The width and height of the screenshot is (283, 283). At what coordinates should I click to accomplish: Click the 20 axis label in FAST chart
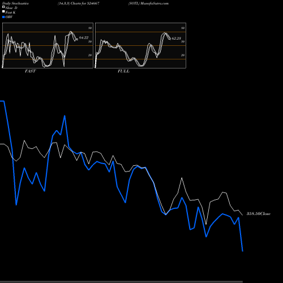(90, 55)
